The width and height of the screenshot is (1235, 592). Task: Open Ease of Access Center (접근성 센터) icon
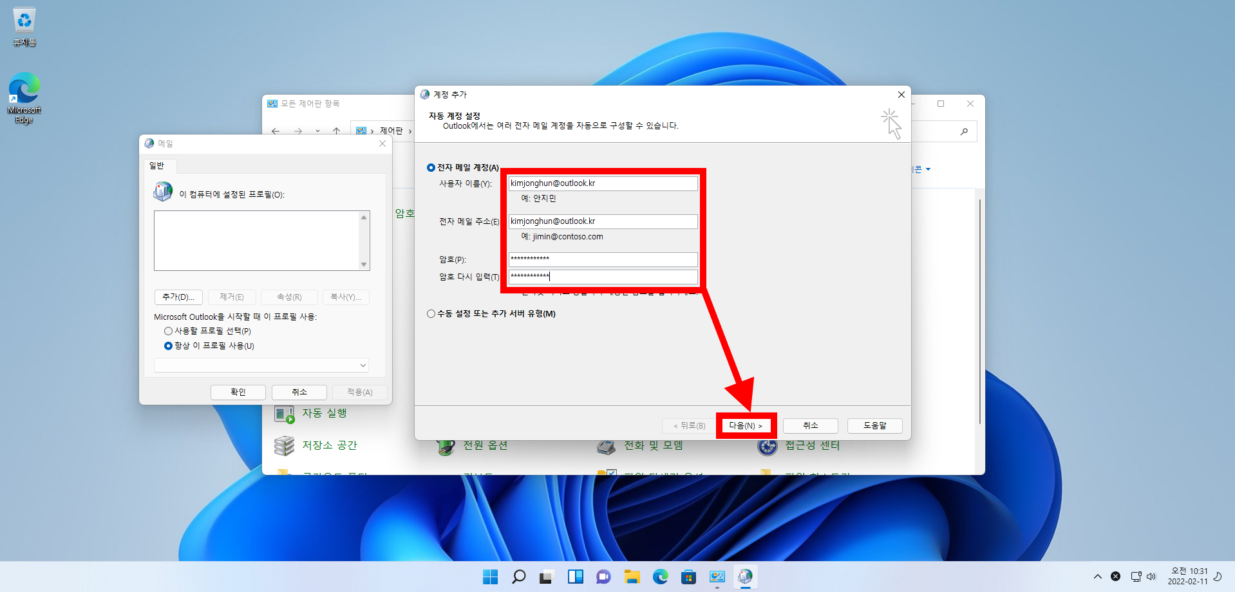(768, 446)
